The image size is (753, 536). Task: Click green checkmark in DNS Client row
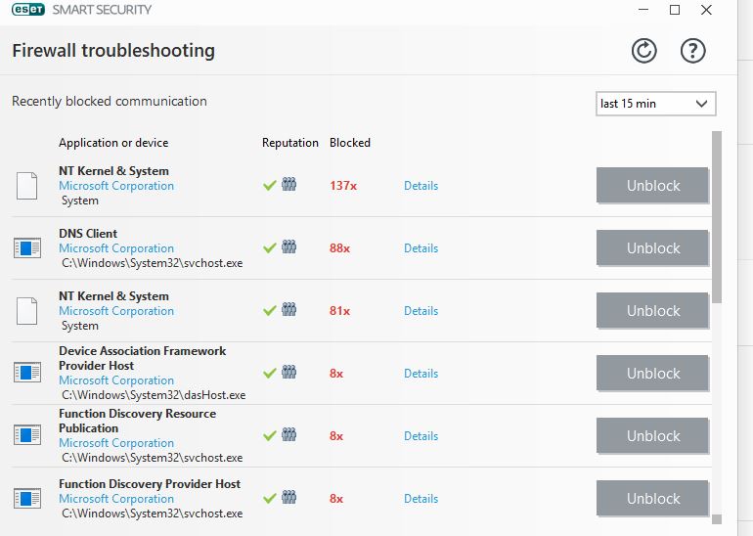point(269,248)
